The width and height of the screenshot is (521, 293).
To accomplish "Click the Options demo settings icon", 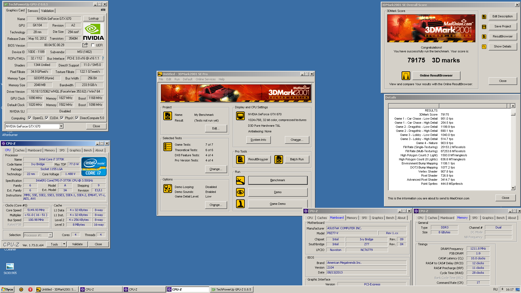I will tap(168, 189).
